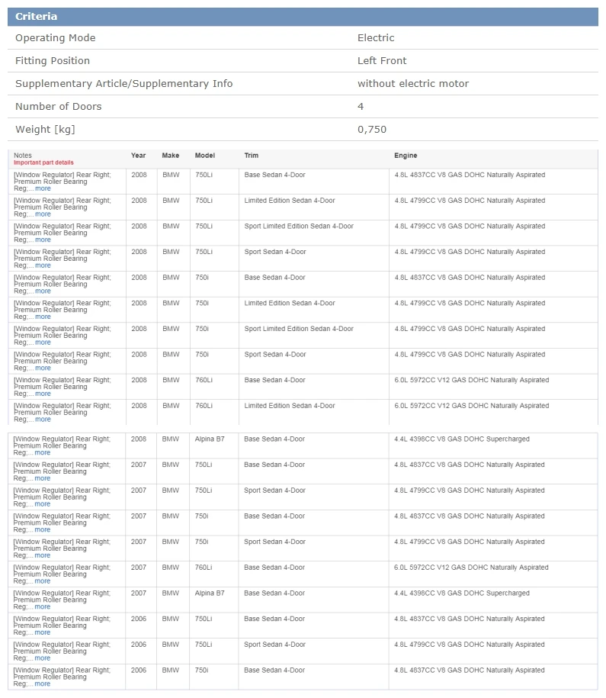This screenshot has width=606, height=698.
Task: Click 'more' in the 2006 750Li Base Sedan row
Action: coord(42,632)
